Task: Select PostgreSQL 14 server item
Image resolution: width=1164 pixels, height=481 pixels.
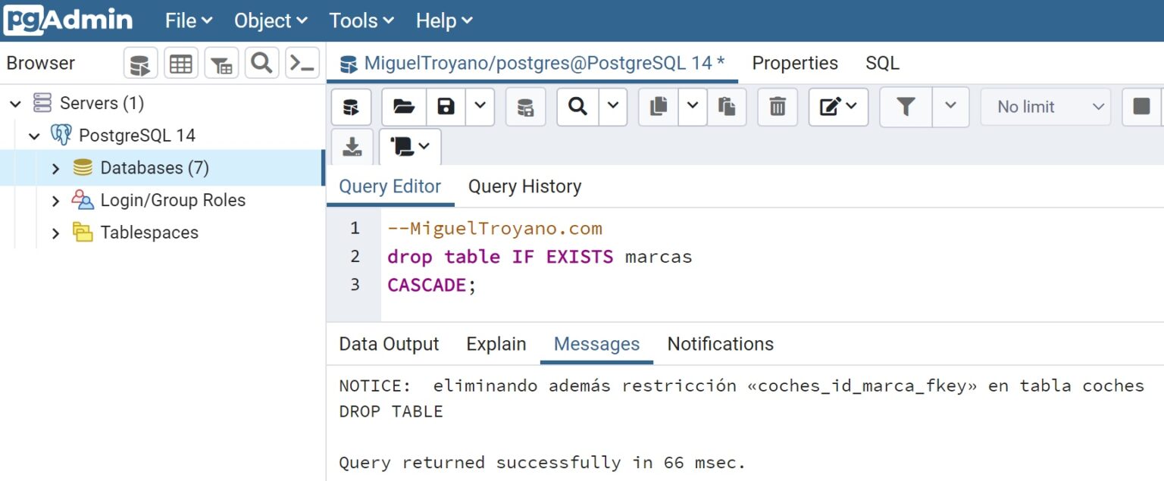Action: click(x=137, y=136)
